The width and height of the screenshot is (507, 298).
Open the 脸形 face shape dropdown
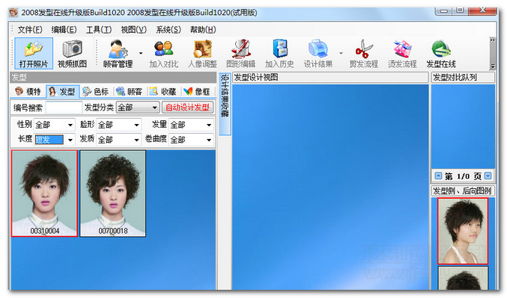pyautogui.click(x=118, y=125)
